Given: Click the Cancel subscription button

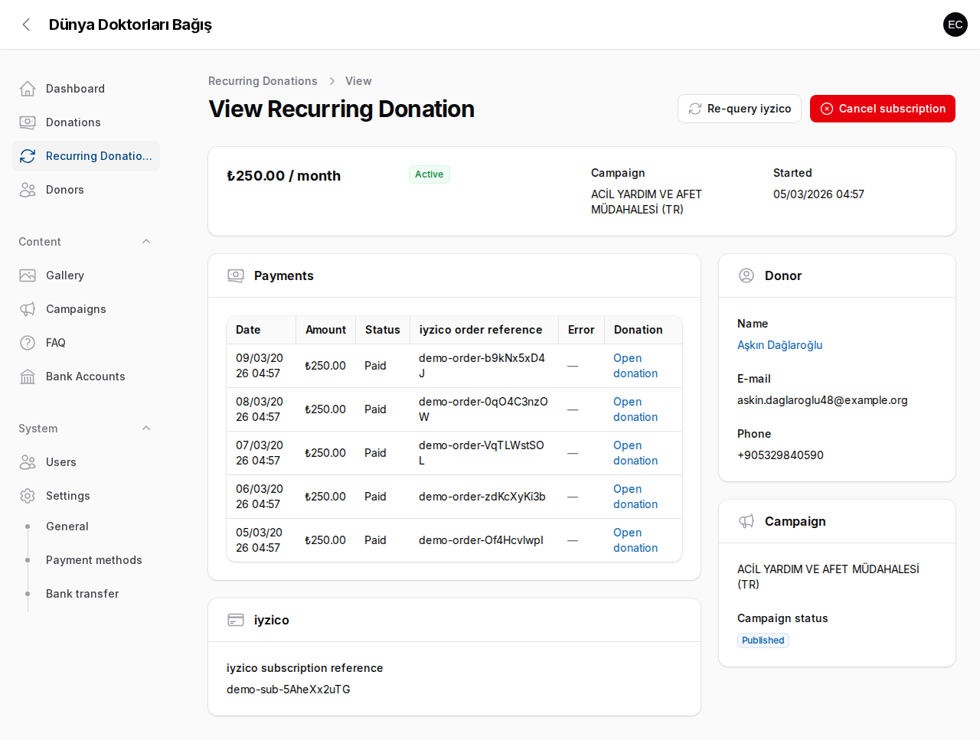Looking at the screenshot, I should click(x=883, y=109).
